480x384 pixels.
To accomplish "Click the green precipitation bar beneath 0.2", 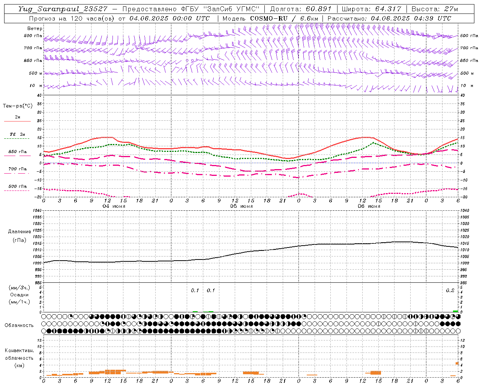I will click(x=455, y=311).
